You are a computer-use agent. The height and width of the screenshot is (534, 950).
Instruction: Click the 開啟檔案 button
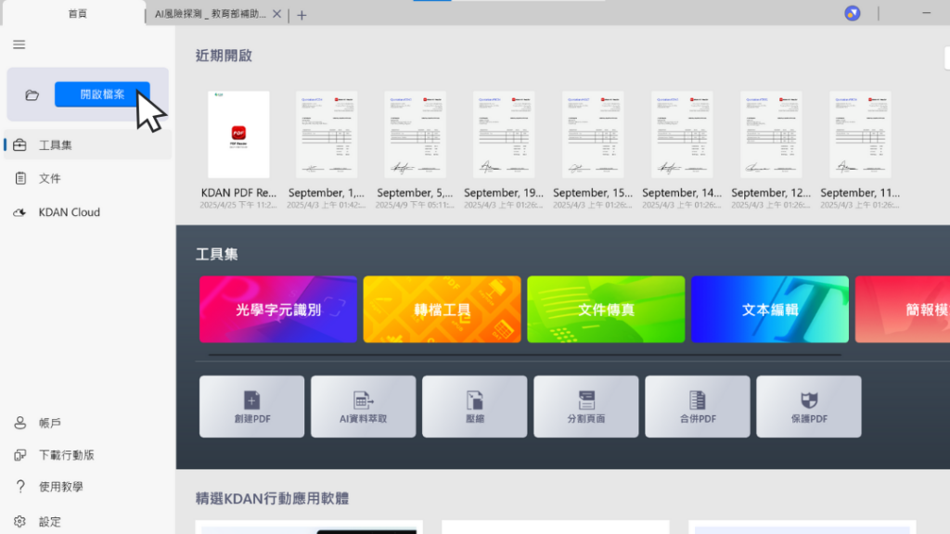(x=102, y=95)
